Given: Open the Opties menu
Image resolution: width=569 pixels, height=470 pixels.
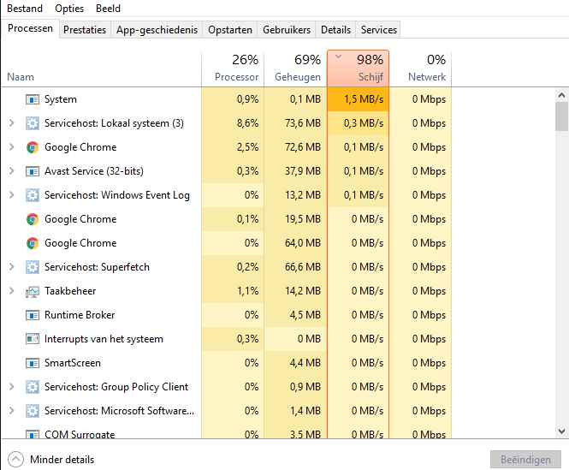Looking at the screenshot, I should [x=69, y=9].
